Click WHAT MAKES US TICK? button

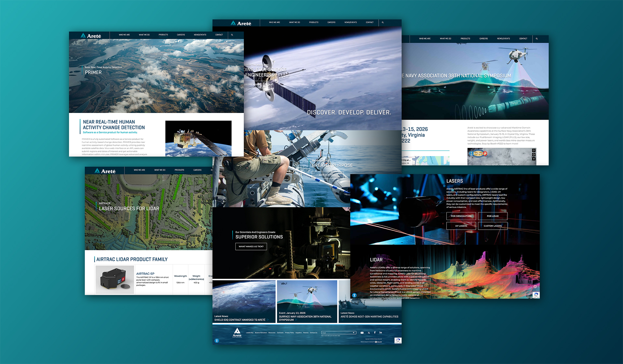click(251, 247)
